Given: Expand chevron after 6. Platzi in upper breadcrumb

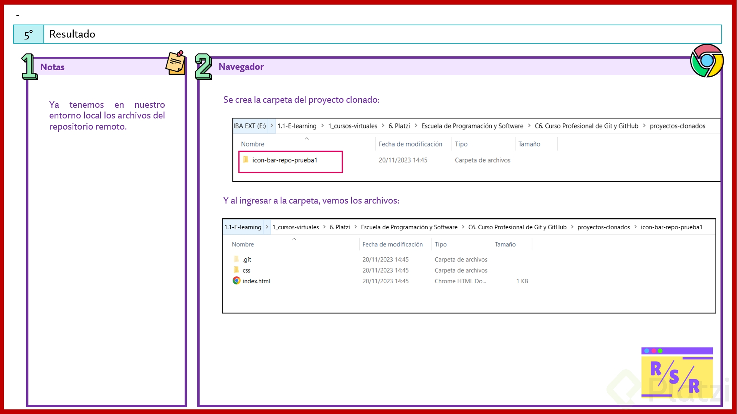Looking at the screenshot, I should point(416,126).
